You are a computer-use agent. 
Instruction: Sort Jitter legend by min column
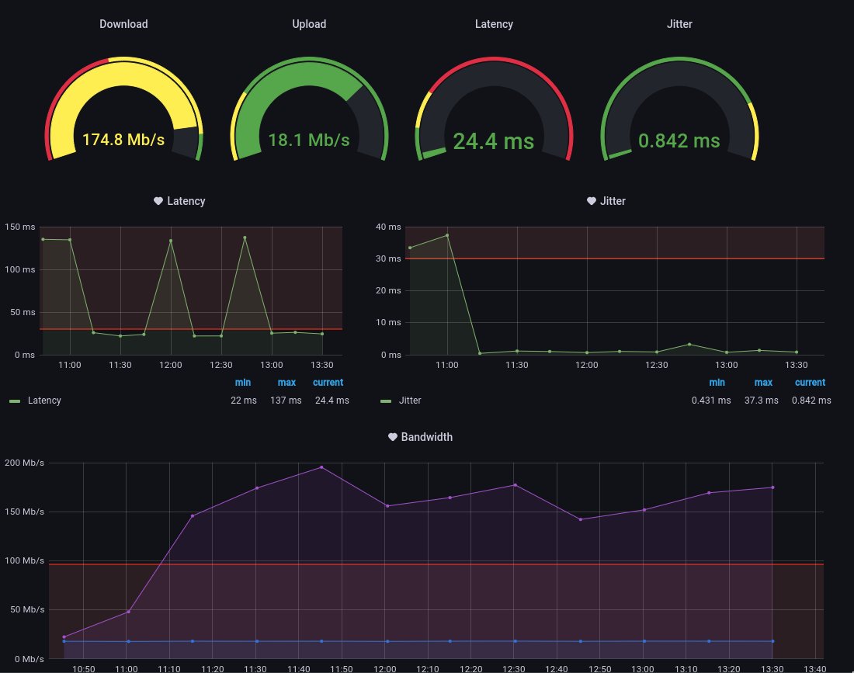[717, 382]
